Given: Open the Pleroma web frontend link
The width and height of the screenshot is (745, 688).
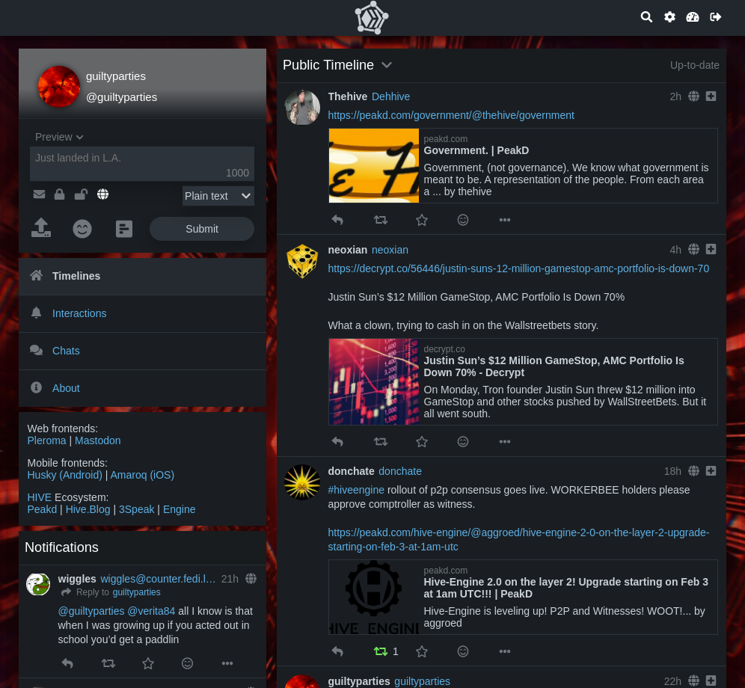Looking at the screenshot, I should 46,440.
